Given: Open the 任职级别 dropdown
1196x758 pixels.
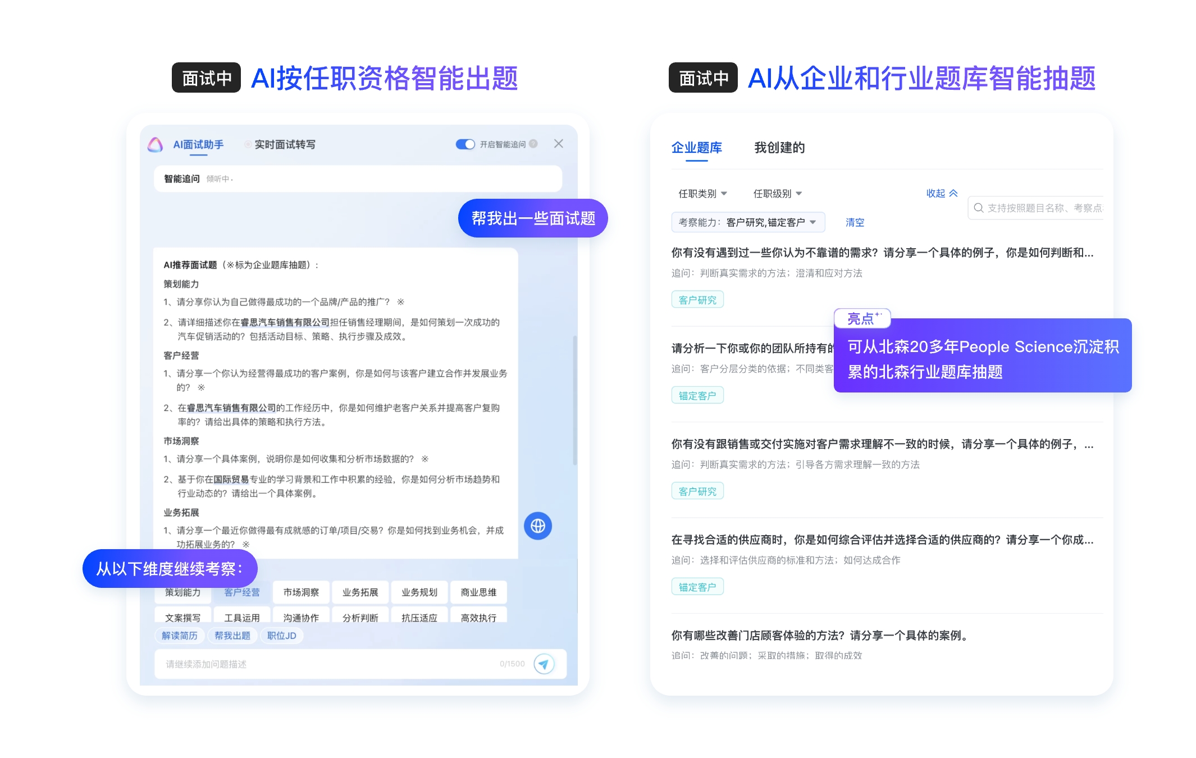Looking at the screenshot, I should (777, 194).
